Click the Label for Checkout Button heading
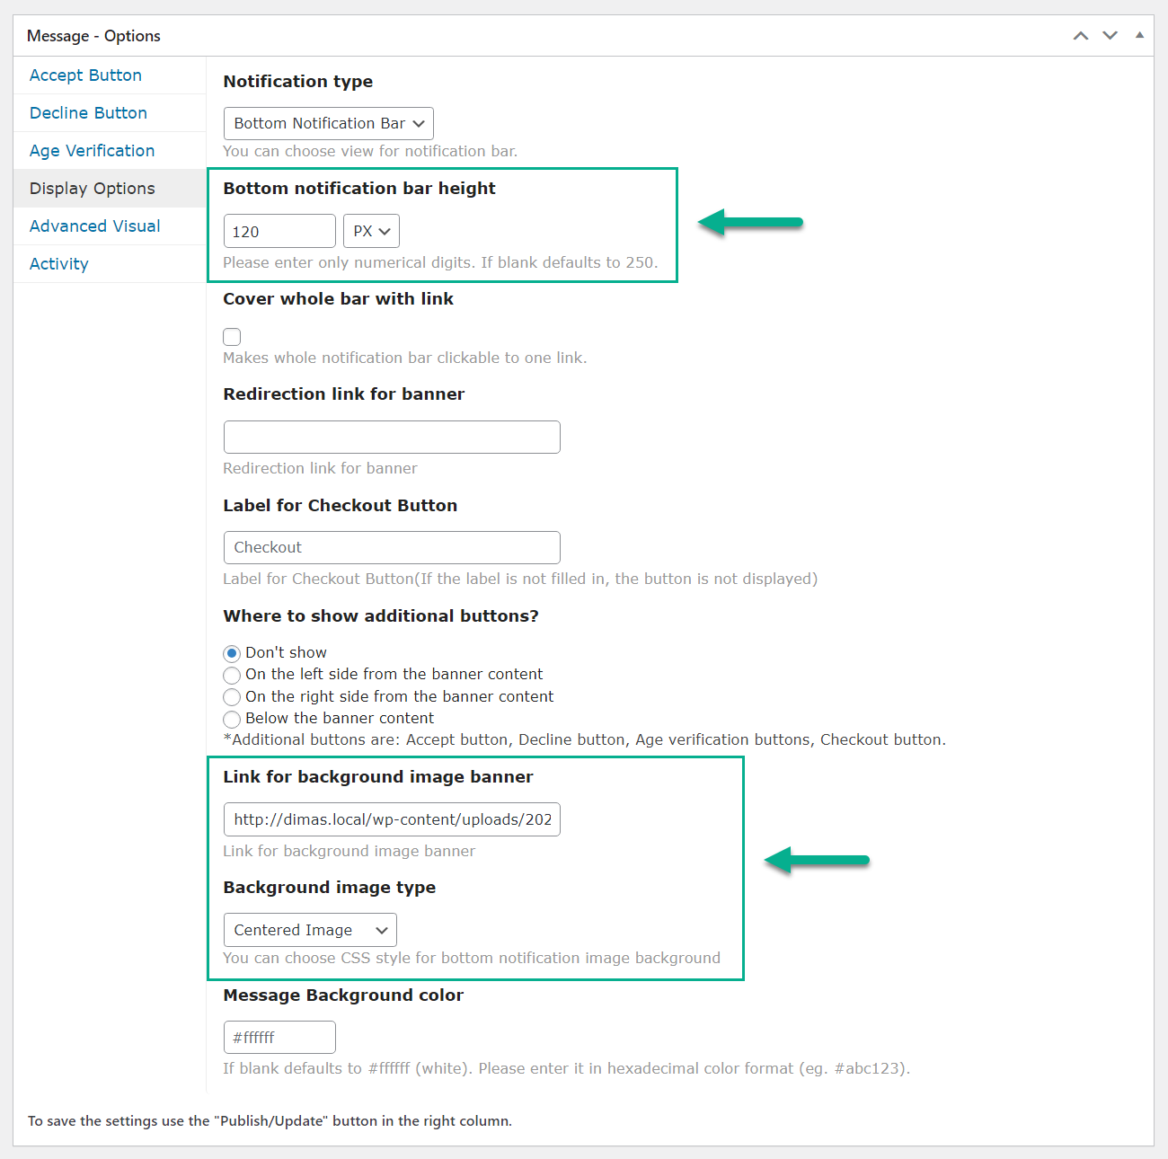The height and width of the screenshot is (1159, 1168). (341, 506)
